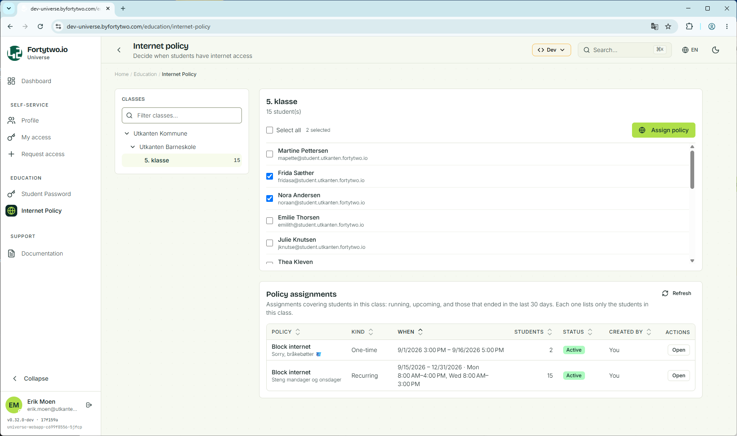Image resolution: width=737 pixels, height=436 pixels.
Task: Sort assignments by the Students column
Action: (533, 332)
